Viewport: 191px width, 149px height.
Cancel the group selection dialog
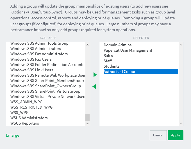coord(158,135)
